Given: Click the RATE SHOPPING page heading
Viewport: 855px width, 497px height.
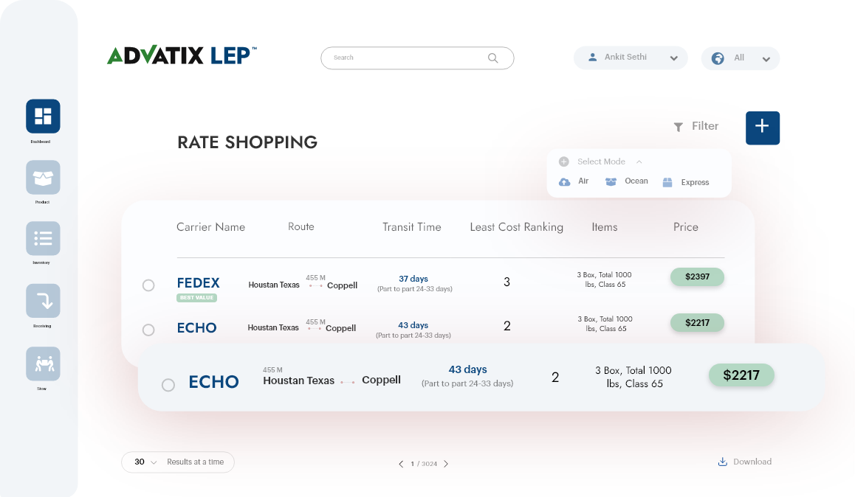Looking at the screenshot, I should click(x=247, y=142).
